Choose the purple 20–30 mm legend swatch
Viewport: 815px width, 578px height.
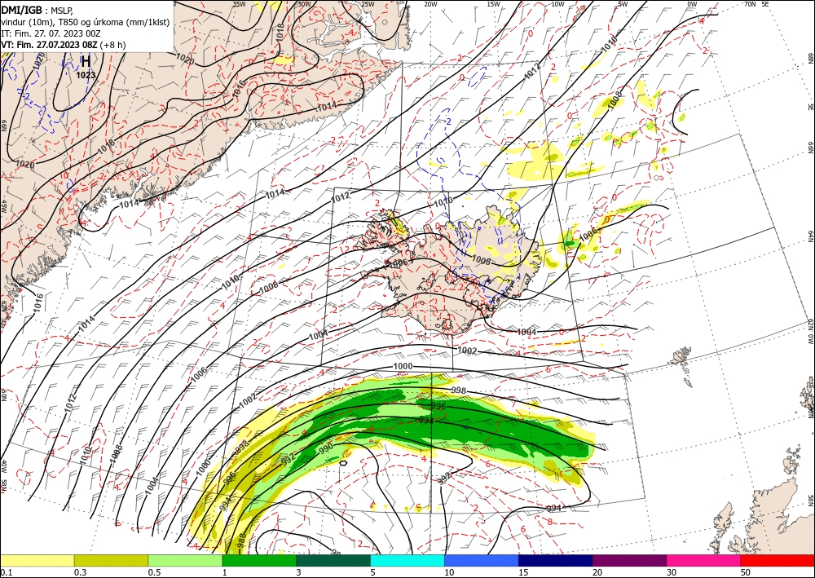click(x=629, y=560)
